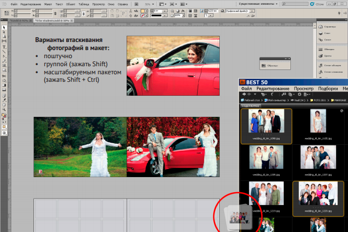The width and height of the screenshot is (348, 232).
Task: Toggle constrain proportions for scaling
Action: click(83, 13)
